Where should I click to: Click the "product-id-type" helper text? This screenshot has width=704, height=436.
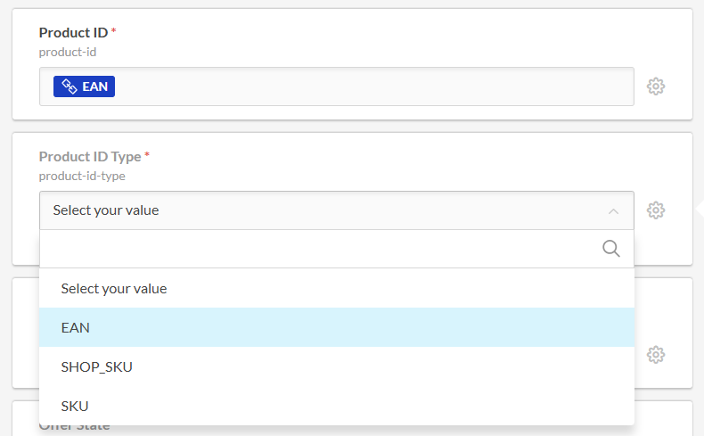82,176
